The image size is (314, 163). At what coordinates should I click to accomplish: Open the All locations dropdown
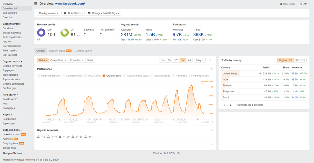click(x=73, y=13)
